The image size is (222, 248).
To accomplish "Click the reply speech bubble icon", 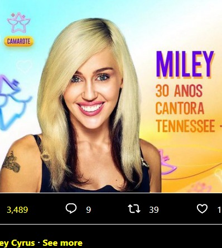I will [x=71, y=208].
